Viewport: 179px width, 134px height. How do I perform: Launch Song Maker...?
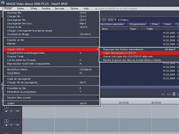[x=51, y=73]
